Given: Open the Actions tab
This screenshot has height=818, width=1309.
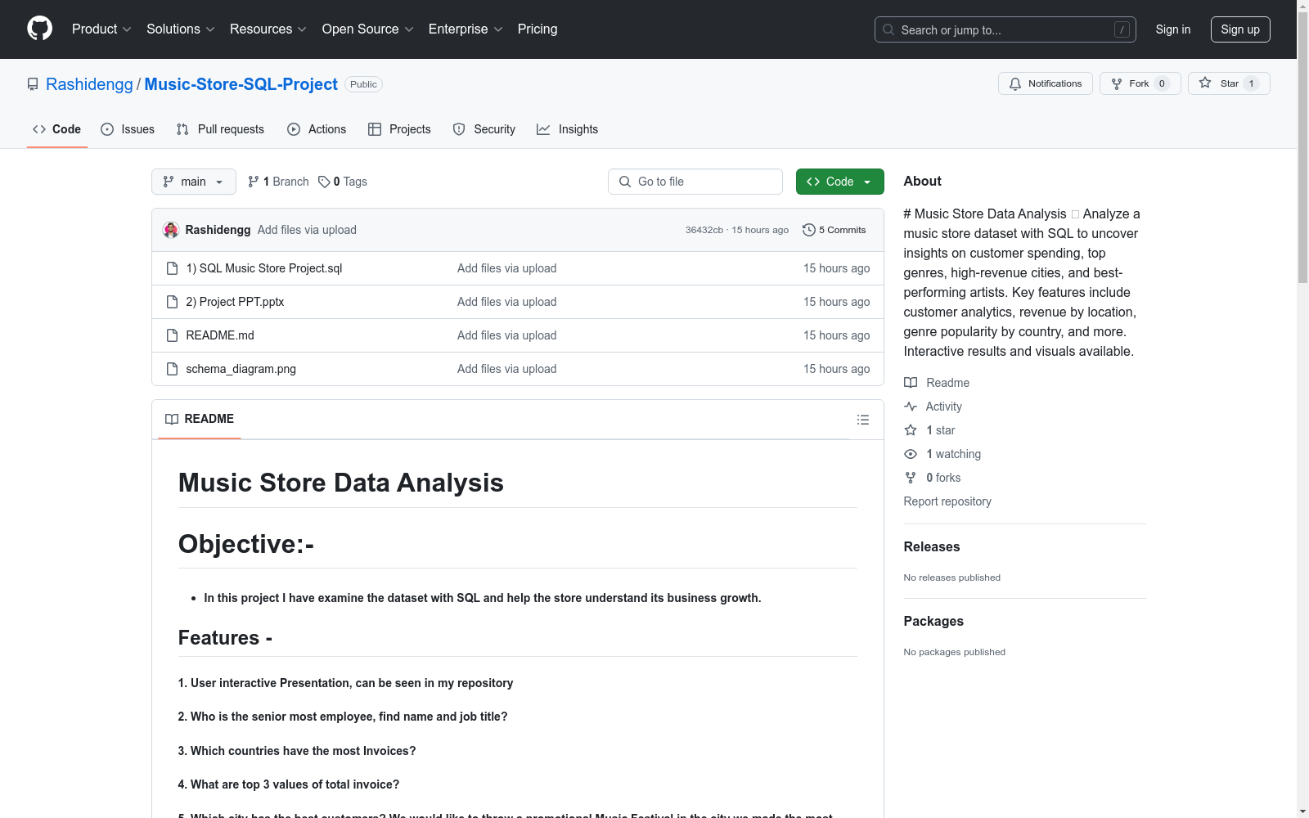Looking at the screenshot, I should pyautogui.click(x=317, y=129).
